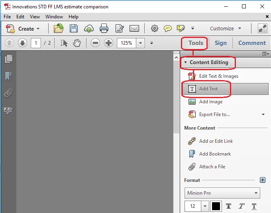Open preferences gear icon
Image resolution: width=271 pixels, height=213 pixels.
pos(155,28)
